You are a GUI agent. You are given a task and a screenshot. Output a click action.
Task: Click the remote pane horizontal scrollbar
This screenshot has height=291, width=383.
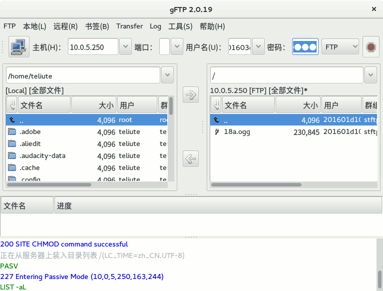256,185
